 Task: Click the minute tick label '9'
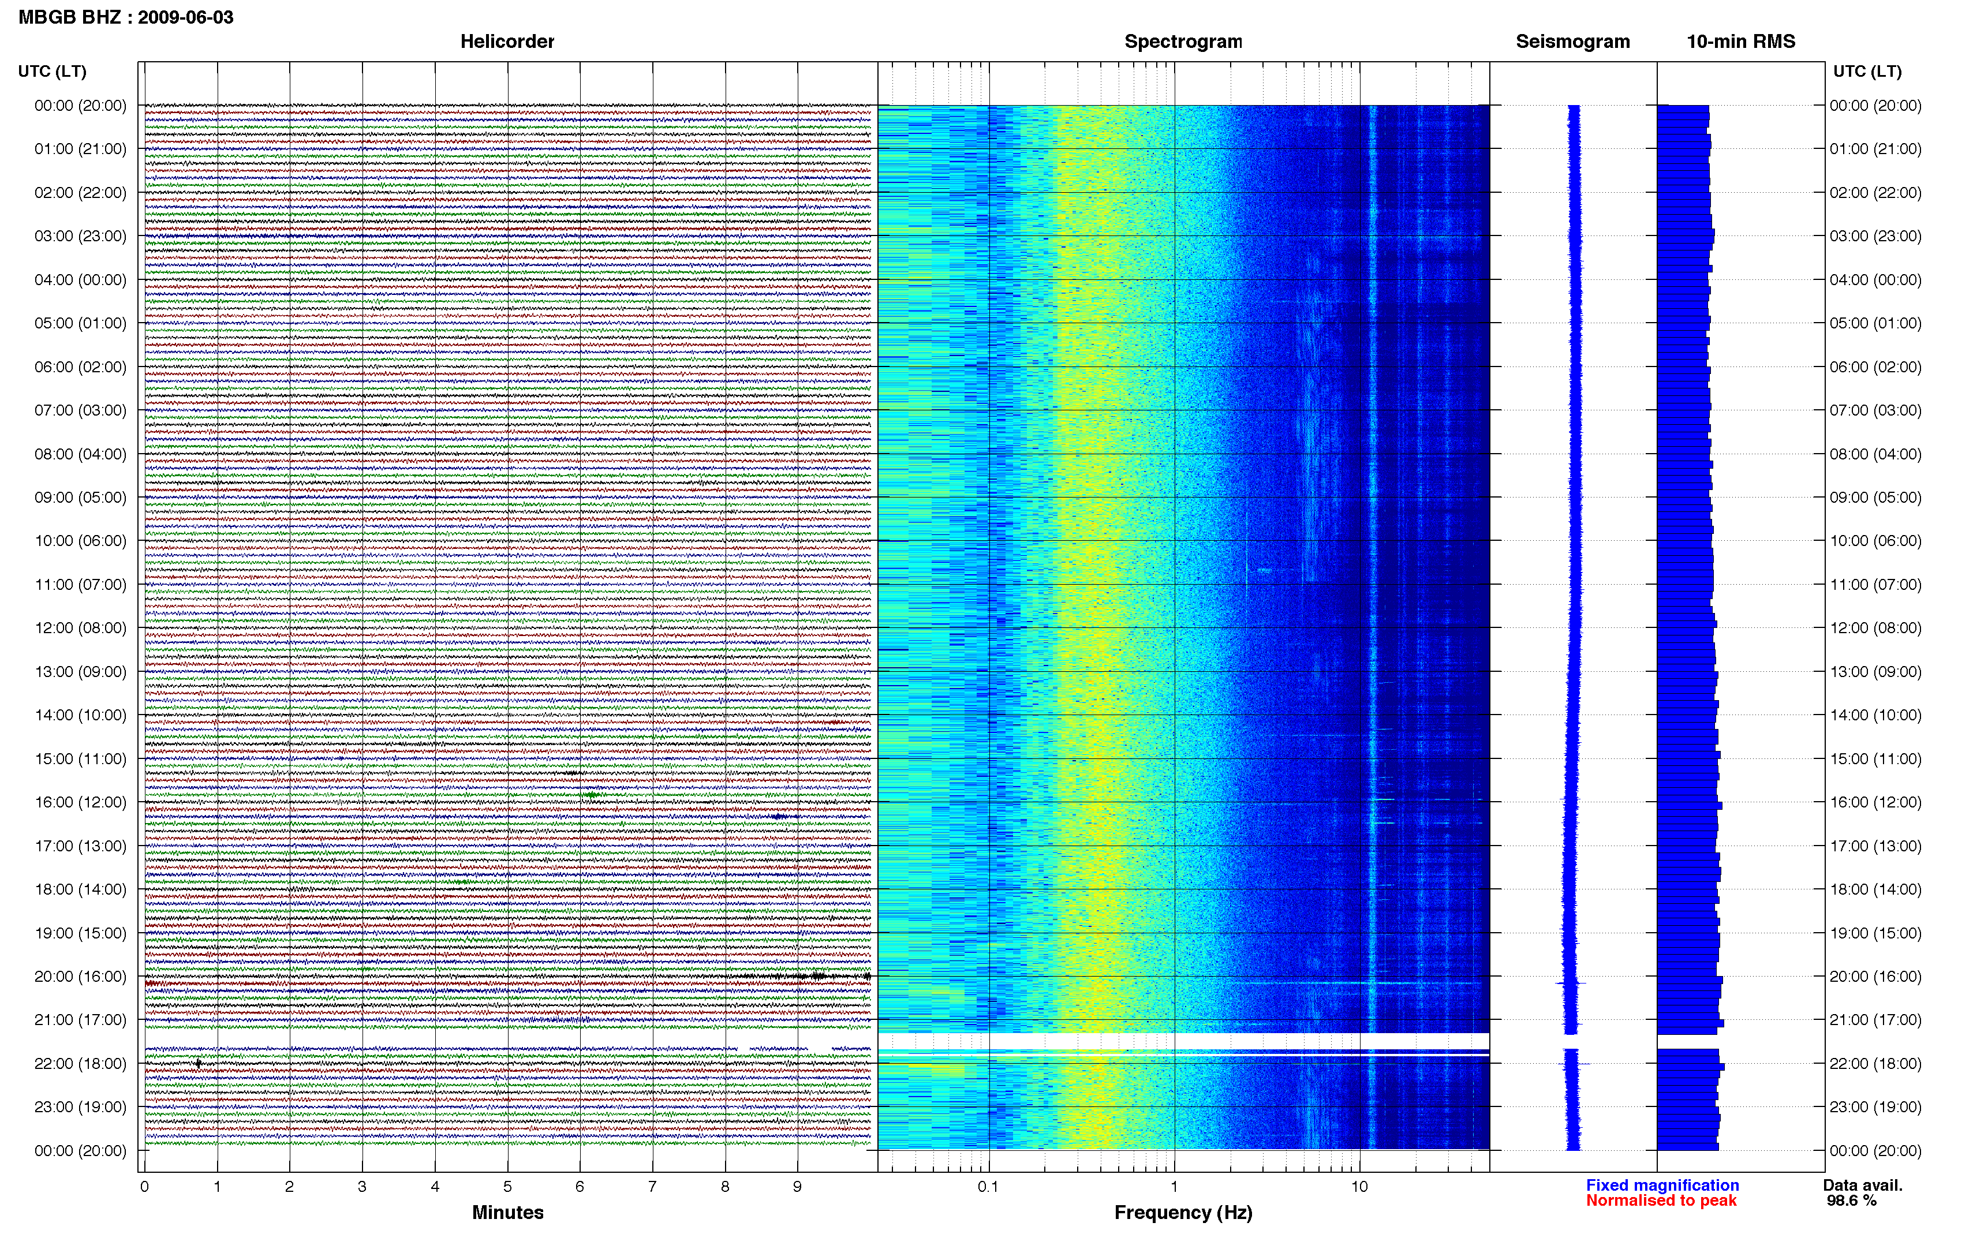(797, 1187)
